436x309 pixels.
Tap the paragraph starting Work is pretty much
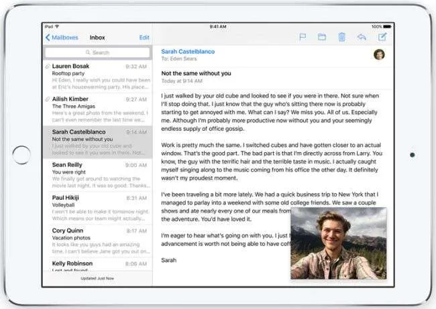(x=272, y=162)
